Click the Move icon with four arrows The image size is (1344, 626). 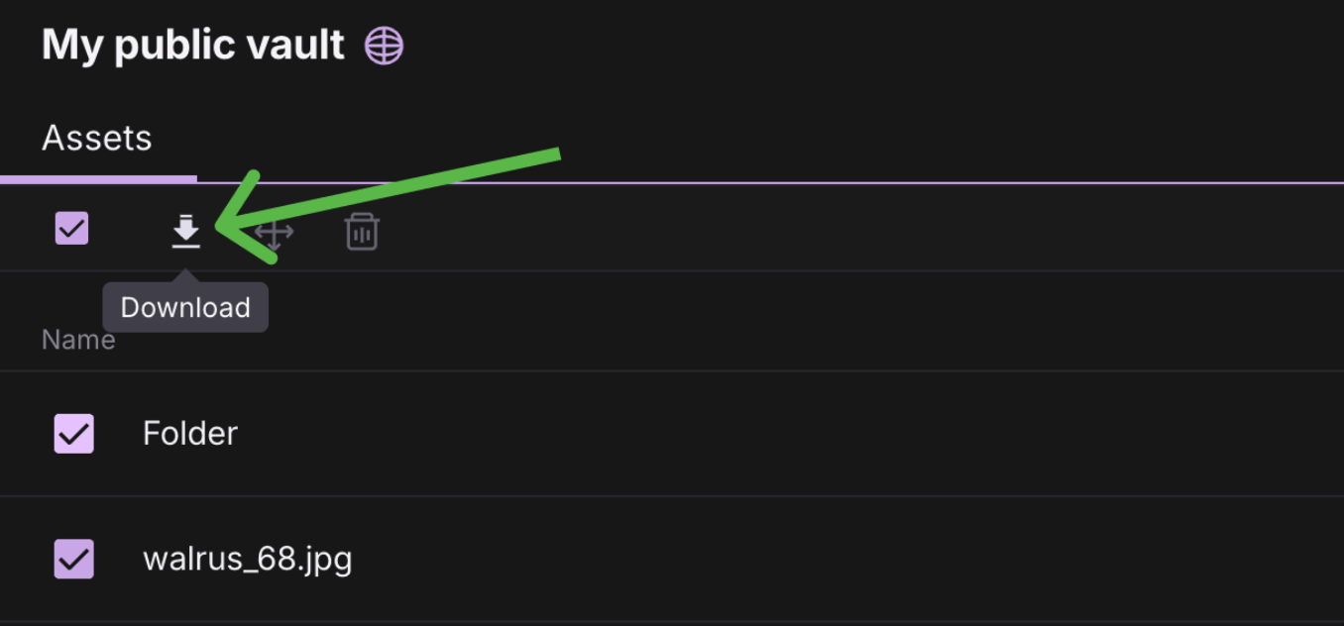pos(275,234)
